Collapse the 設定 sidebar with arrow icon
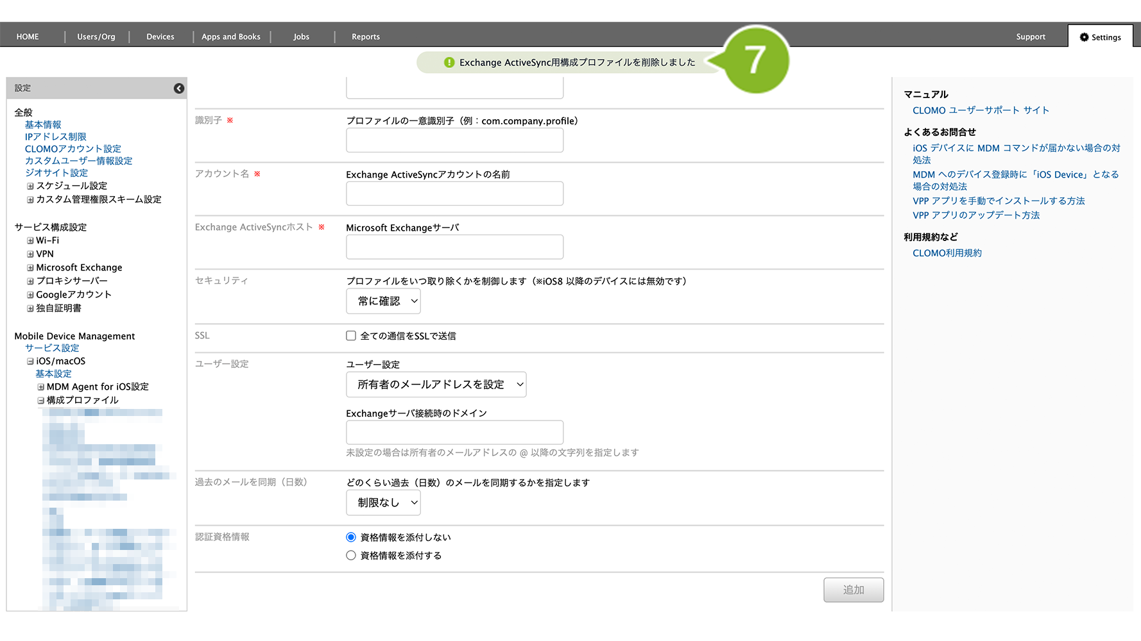The height and width of the screenshot is (641, 1141). pyautogui.click(x=179, y=88)
